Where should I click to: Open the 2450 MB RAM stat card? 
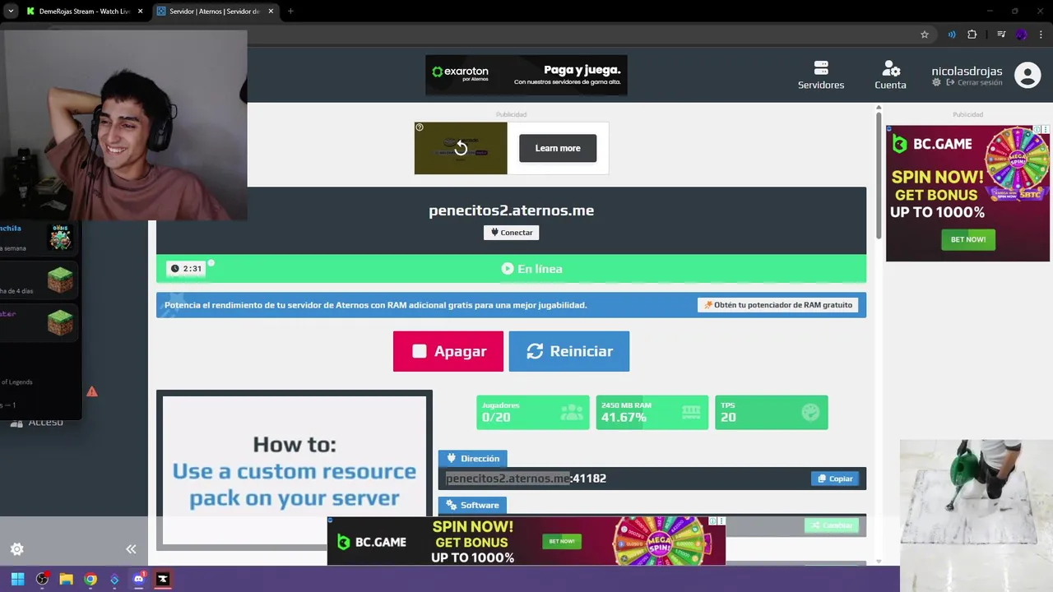tap(652, 412)
